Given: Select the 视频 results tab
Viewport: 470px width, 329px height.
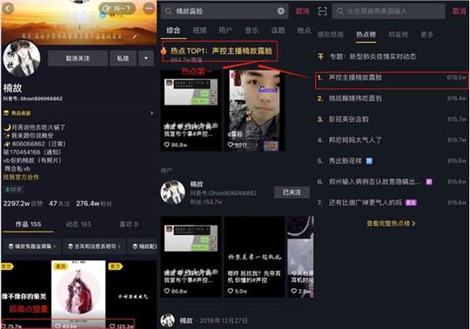Looking at the screenshot, I should (x=199, y=30).
